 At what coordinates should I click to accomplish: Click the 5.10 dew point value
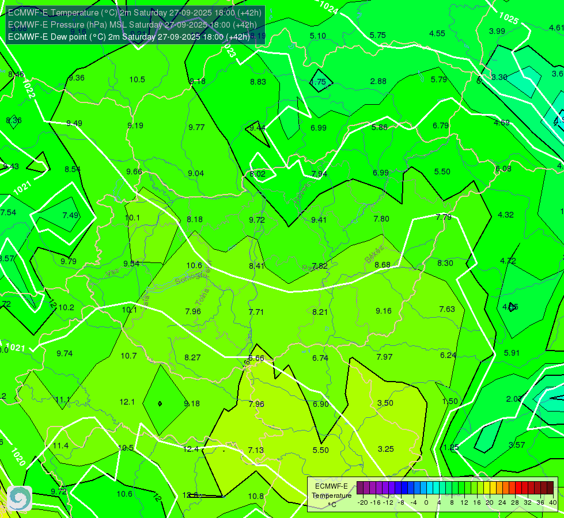[318, 36]
